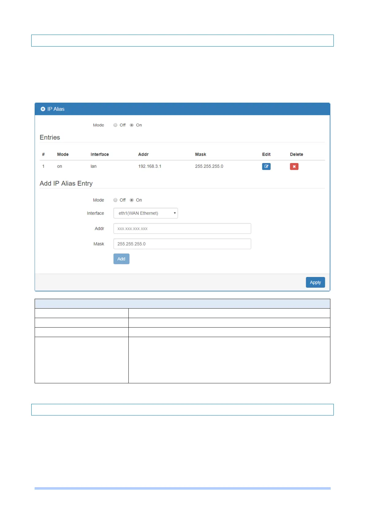
Task: Click the Apply button
Action: point(315,283)
